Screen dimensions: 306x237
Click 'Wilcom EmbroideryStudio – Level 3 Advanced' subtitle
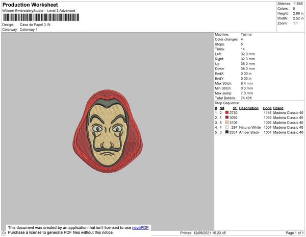pos(39,11)
